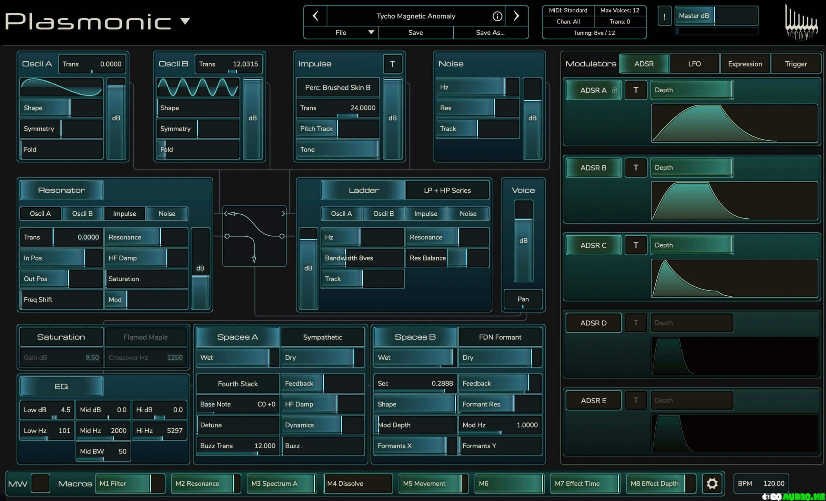Viewport: 826px width, 501px height.
Task: Click the Tuning: 8ve / 12 setting
Action: pyautogui.click(x=594, y=33)
